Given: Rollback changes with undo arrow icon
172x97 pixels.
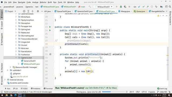Looking at the screenshot, I should click(x=156, y=7).
